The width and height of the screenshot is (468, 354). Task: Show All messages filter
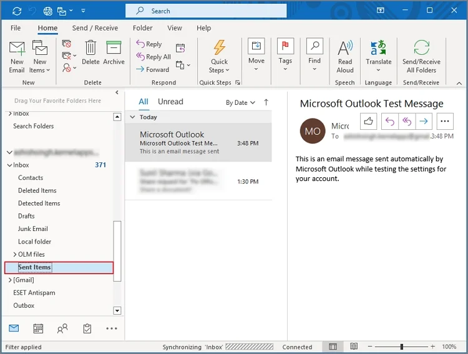tap(144, 102)
